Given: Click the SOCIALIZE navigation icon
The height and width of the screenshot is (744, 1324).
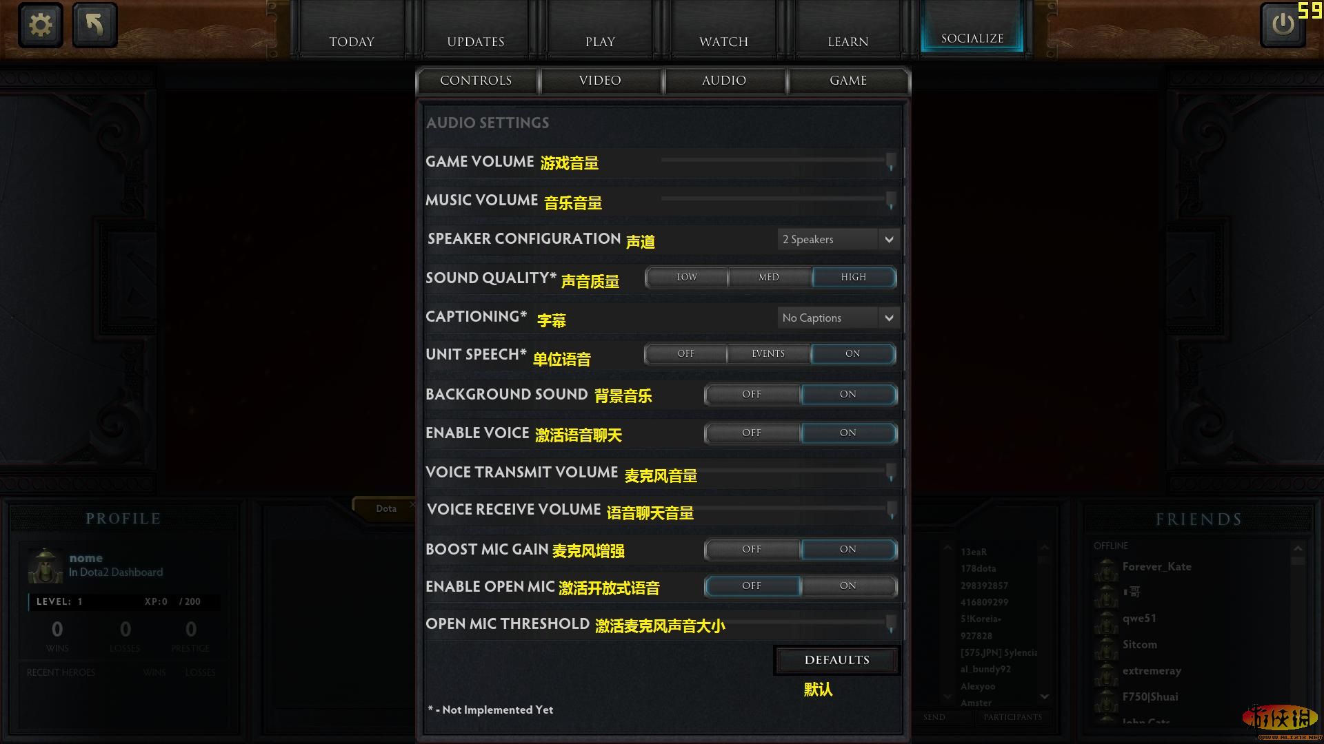Looking at the screenshot, I should coord(972,38).
